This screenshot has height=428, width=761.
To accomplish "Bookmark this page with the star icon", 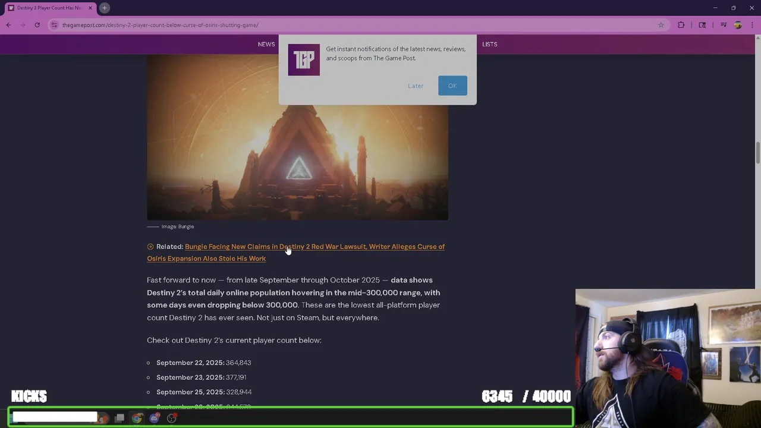I will pyautogui.click(x=661, y=25).
